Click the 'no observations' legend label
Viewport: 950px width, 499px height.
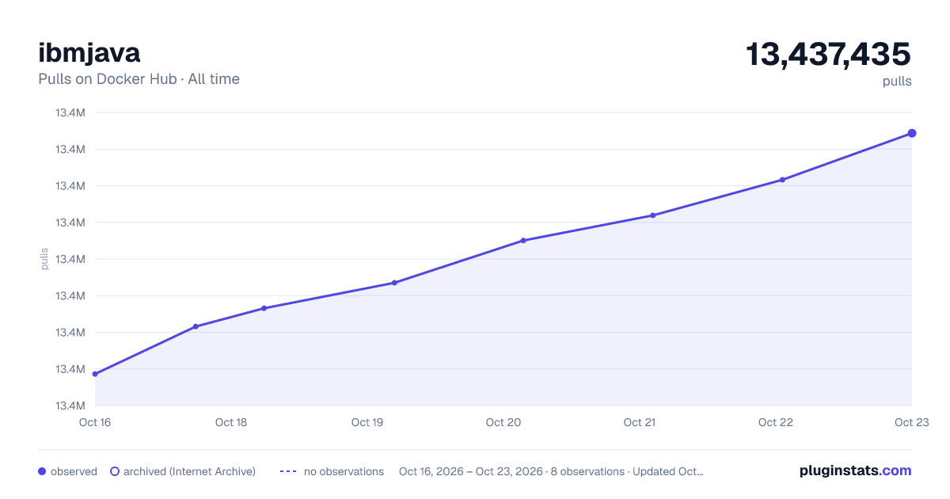pos(344,471)
